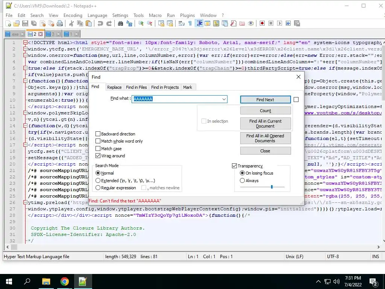The width and height of the screenshot is (385, 289).
Task: Click the Stop Recording macro icon
Action: [271, 23]
